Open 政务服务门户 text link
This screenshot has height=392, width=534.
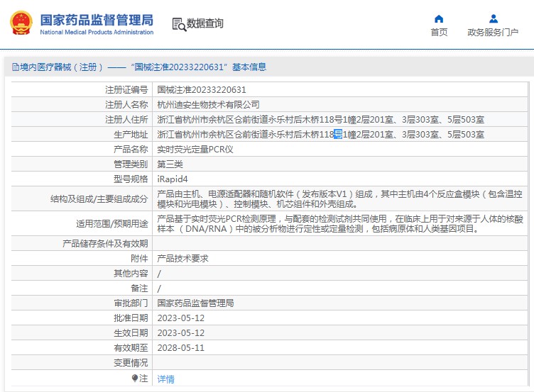tap(493, 33)
